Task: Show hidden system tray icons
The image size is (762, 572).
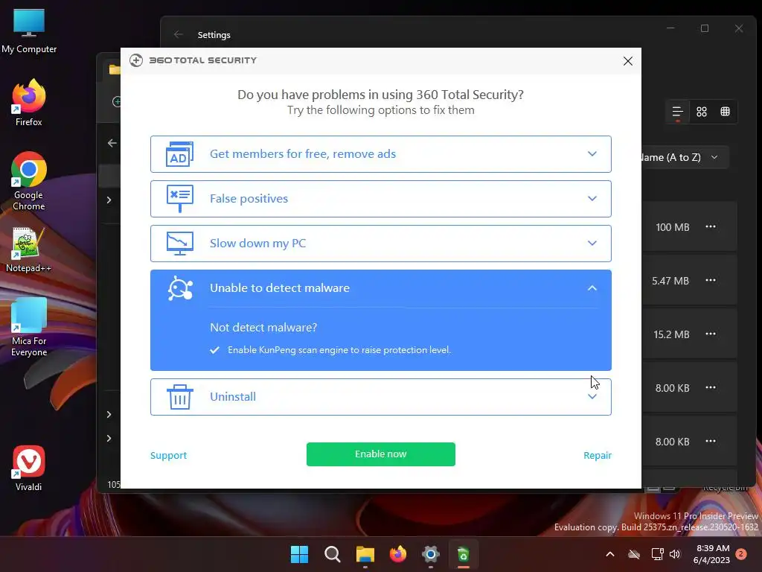Action: click(x=610, y=554)
